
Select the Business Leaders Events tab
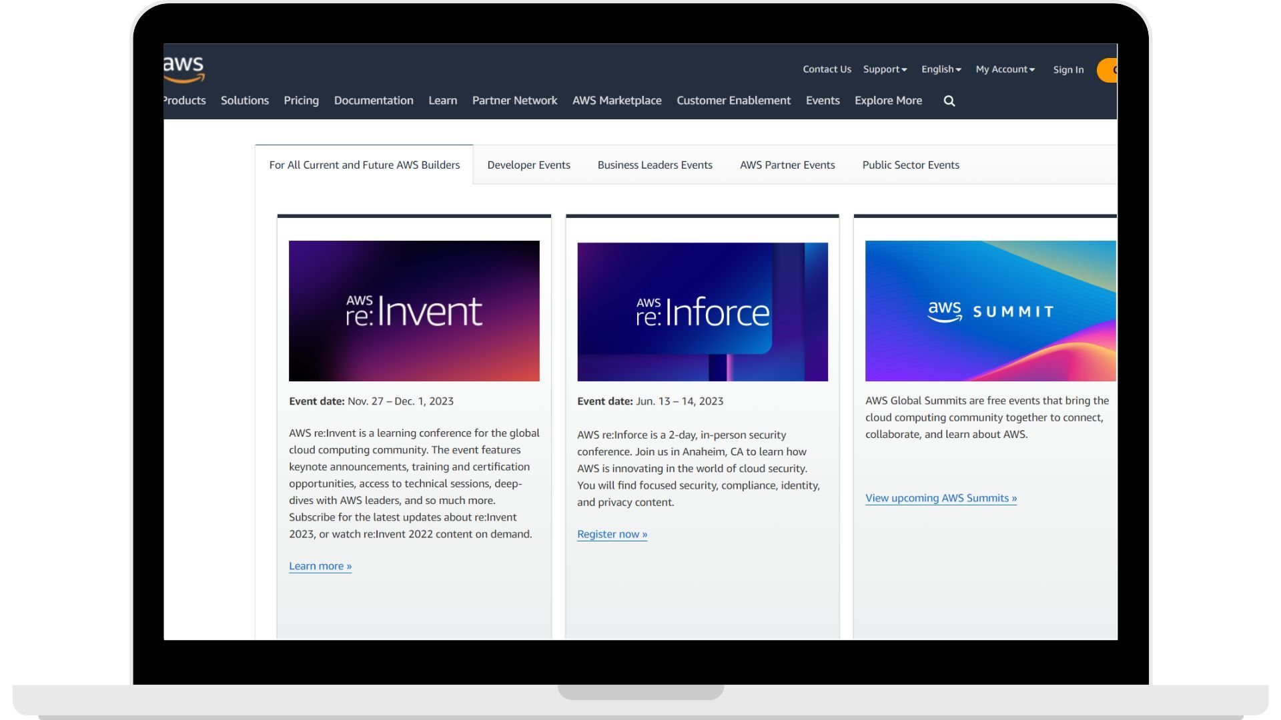coord(655,165)
